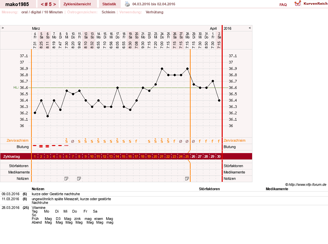Click the temperature point on cycle day 21

pyautogui.click(x=162, y=69)
